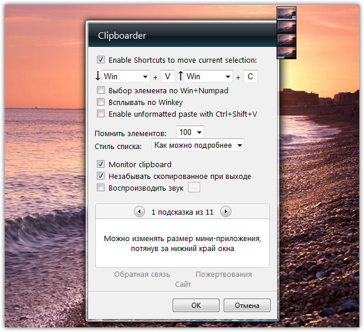This screenshot has height=332, width=364.
Task: Toggle the Monitor clipboard checkbox
Action: point(100,164)
